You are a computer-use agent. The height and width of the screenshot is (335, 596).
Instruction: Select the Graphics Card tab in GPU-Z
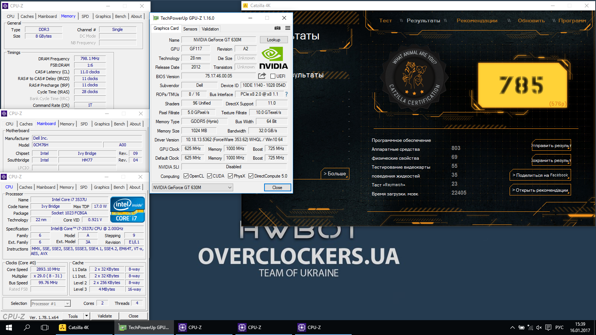pos(166,28)
